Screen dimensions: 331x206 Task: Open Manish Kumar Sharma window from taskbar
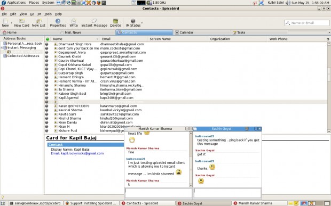click(x=260, y=203)
